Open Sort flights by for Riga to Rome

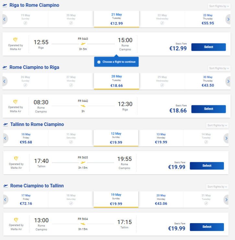tap(219, 6)
